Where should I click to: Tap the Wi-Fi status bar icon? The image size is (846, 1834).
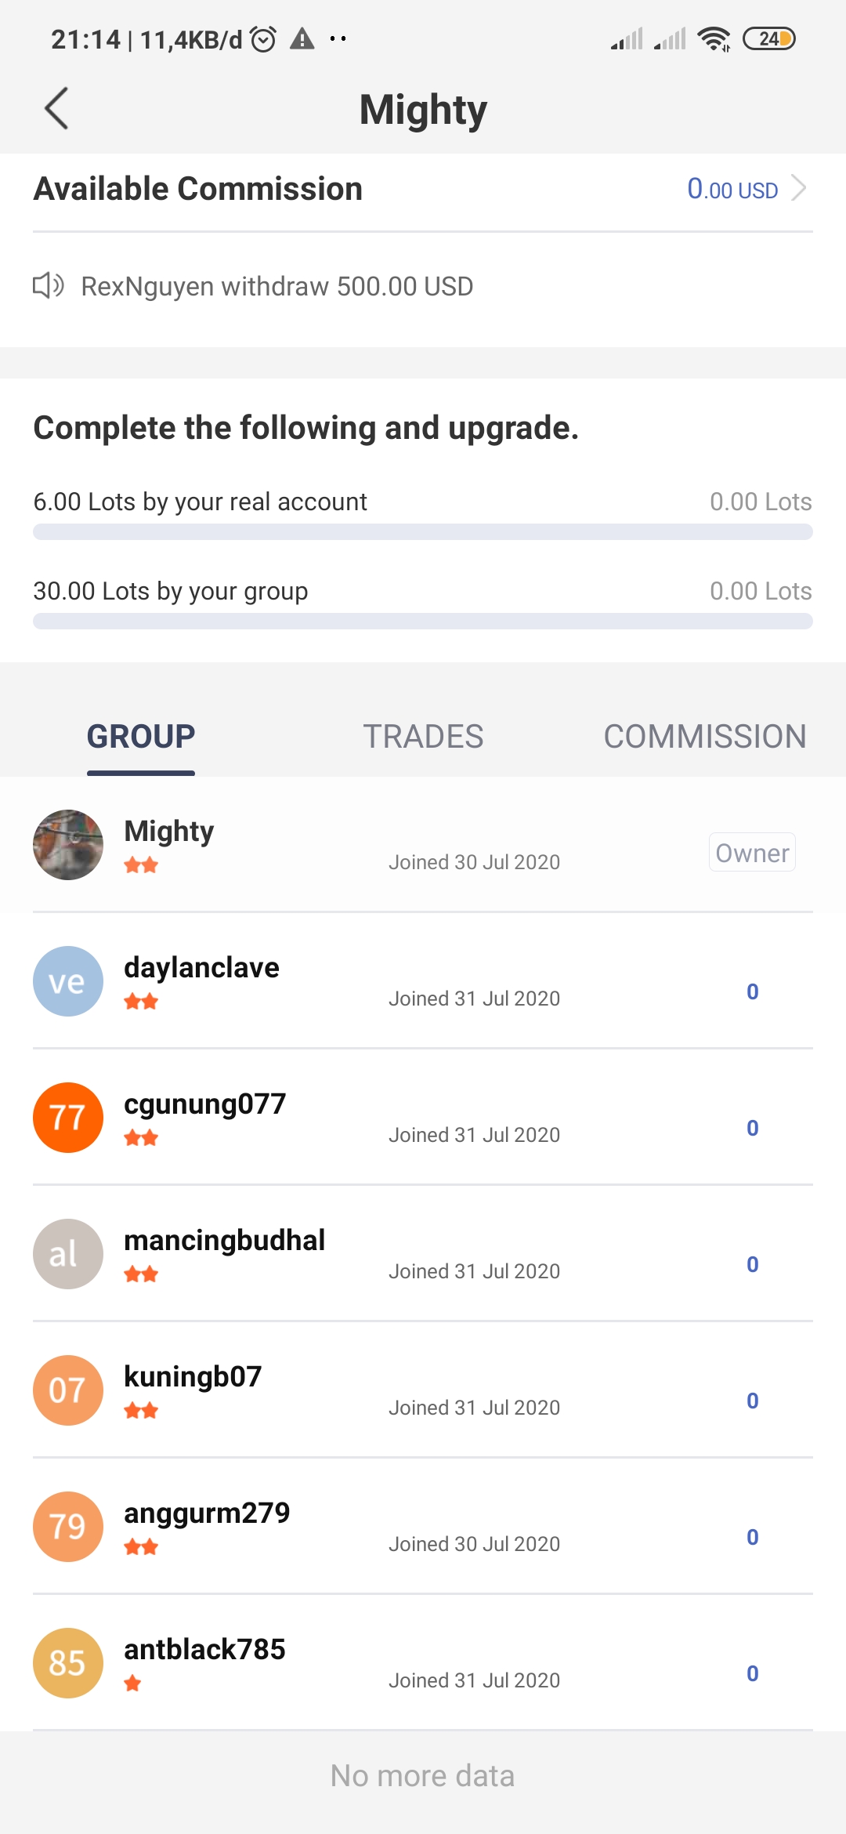click(x=714, y=38)
